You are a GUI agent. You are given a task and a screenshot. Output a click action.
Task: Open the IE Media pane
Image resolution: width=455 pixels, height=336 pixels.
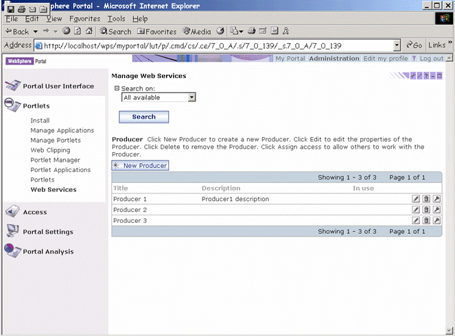(x=197, y=32)
